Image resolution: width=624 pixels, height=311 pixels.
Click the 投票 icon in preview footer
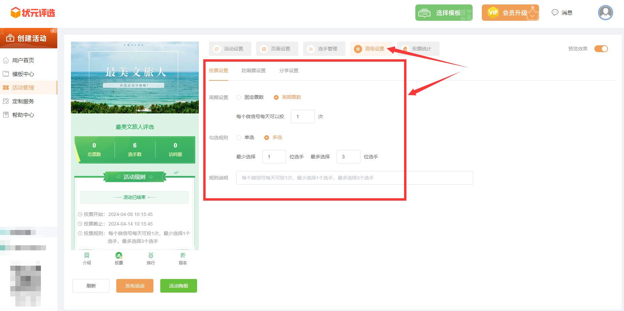click(119, 255)
